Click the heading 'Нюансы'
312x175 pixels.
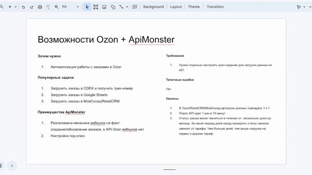click(172, 99)
